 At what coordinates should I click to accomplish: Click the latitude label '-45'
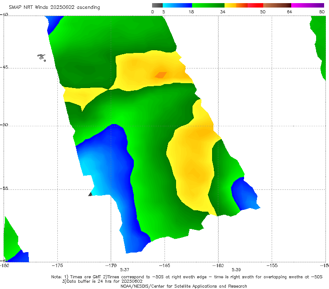tap(4, 67)
